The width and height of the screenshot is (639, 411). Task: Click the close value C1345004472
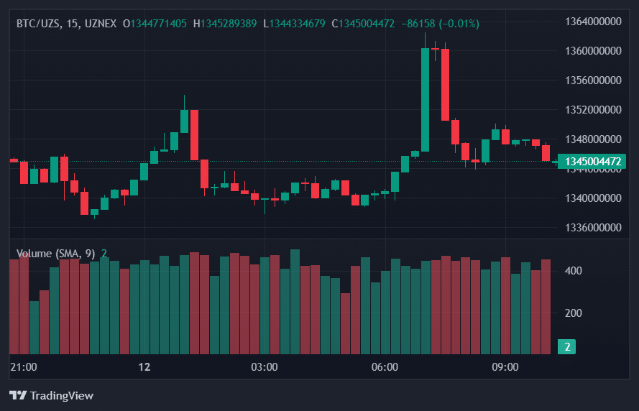coord(363,24)
